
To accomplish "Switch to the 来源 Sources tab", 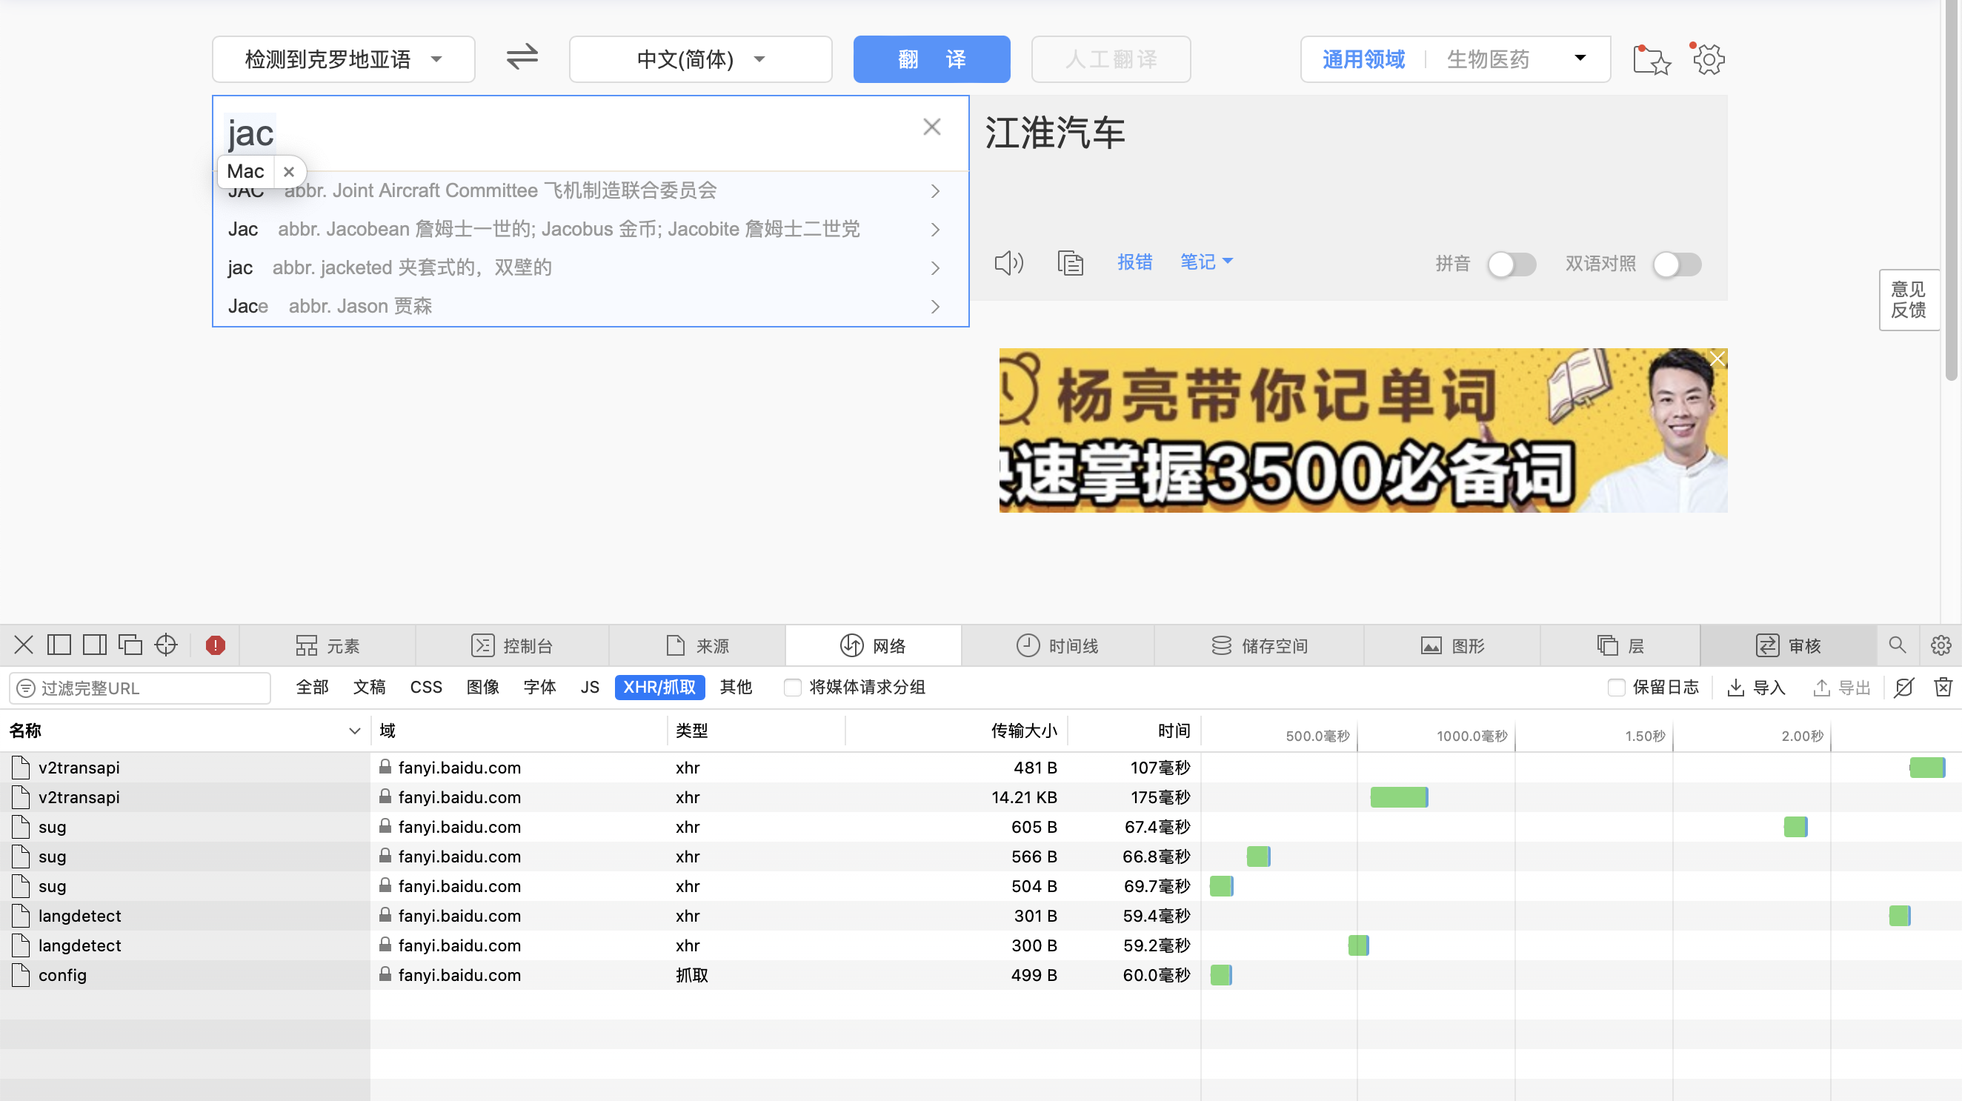I will 698,645.
